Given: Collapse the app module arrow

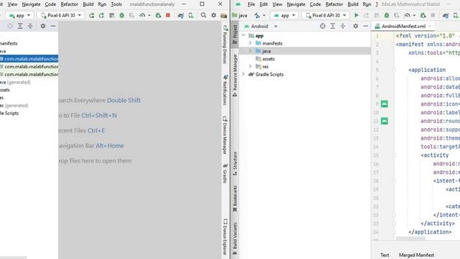Looking at the screenshot, I should pyautogui.click(x=244, y=35).
